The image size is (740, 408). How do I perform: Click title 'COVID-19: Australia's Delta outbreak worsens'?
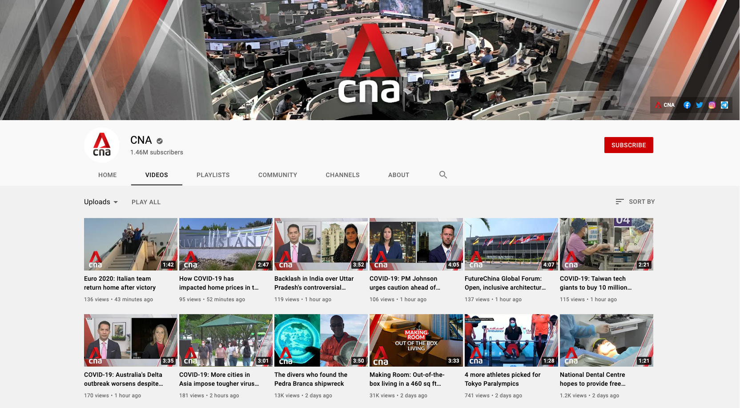point(124,379)
